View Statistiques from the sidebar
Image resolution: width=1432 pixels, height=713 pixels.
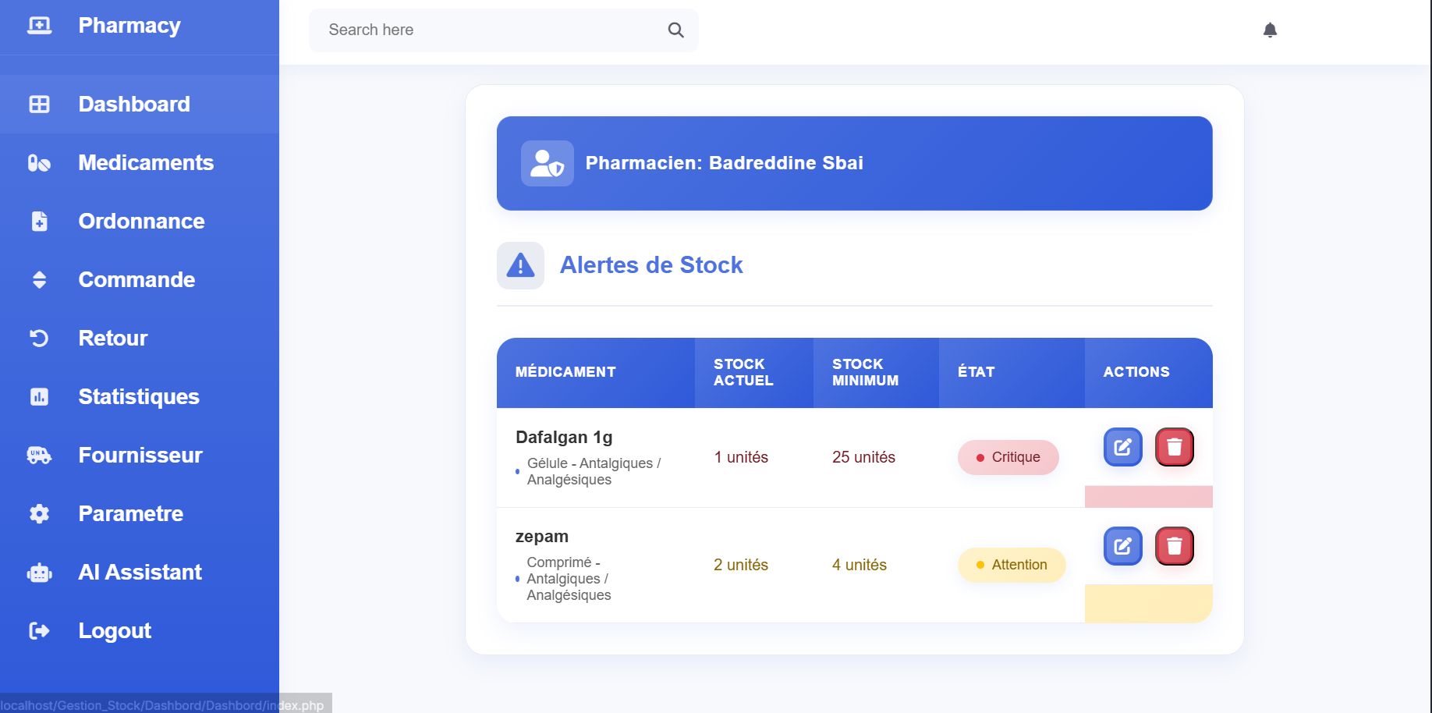pos(139,397)
